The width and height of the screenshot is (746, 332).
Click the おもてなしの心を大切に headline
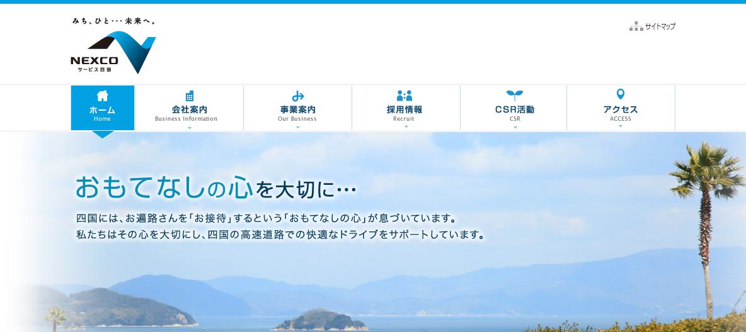point(216,187)
